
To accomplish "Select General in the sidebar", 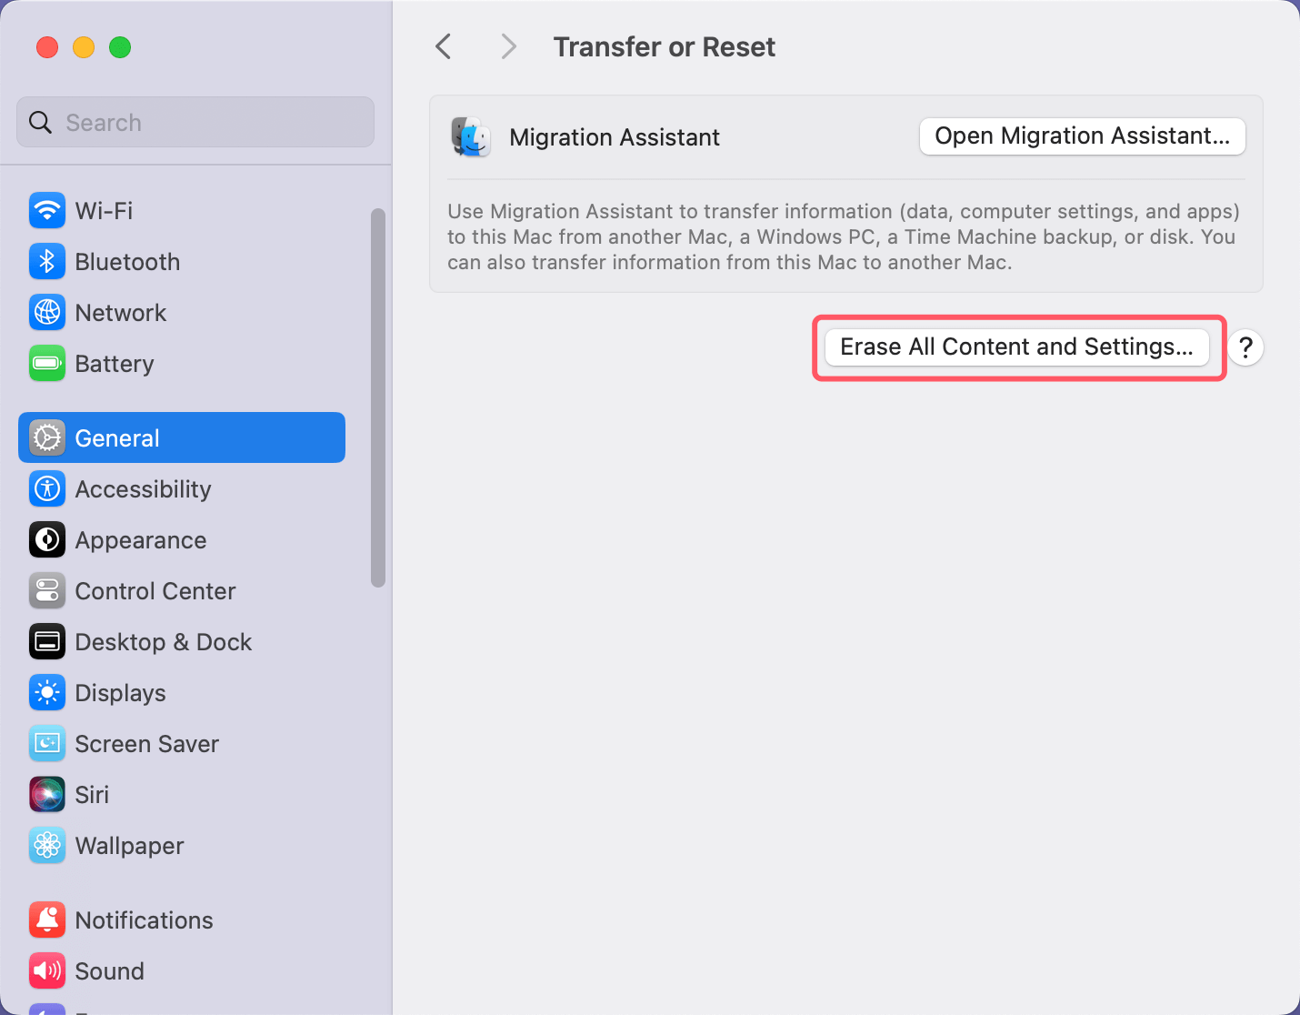I will coord(116,437).
